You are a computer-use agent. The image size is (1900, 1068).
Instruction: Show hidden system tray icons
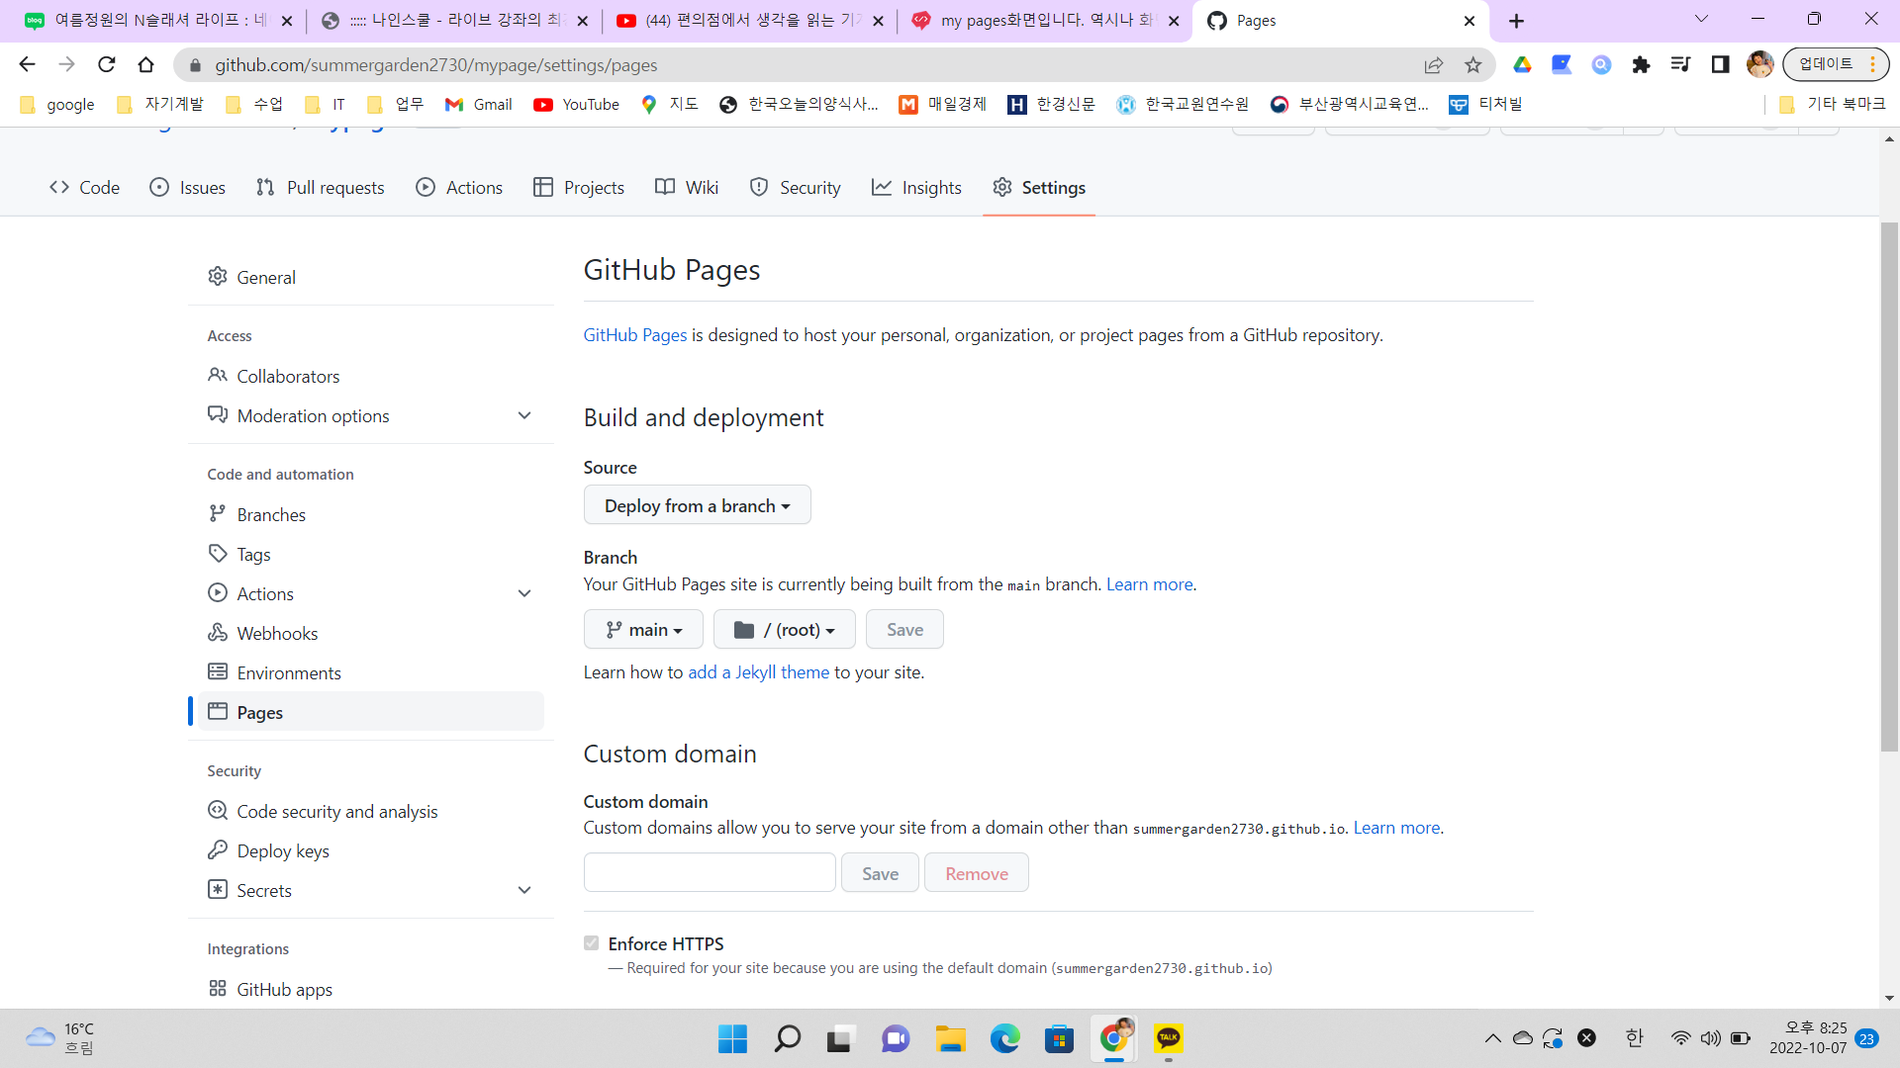pos(1492,1038)
